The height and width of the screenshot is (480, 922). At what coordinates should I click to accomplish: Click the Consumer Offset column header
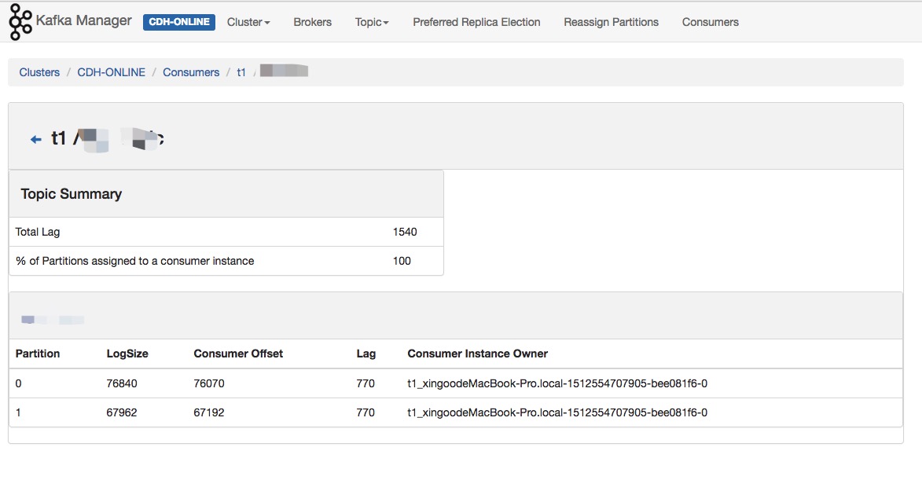[238, 354]
